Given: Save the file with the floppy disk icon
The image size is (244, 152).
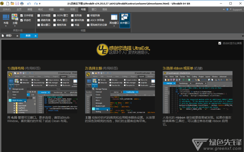Looking at the screenshot, I should tap(17, 4).
